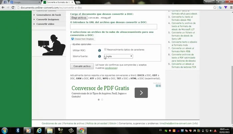Screen dimensions: 233x134
Task: Open 'formato de ebook de Sony LRF' link
Action: (183, 36)
